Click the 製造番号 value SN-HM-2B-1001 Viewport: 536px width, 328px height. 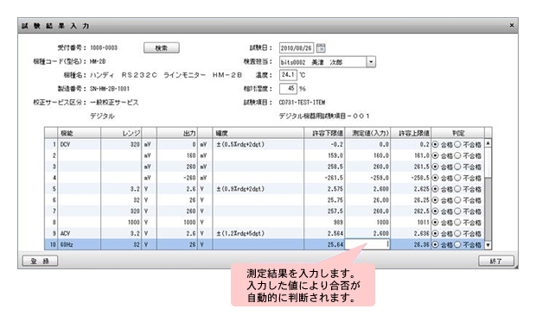point(110,89)
